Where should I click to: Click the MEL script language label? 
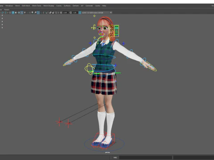115,157
